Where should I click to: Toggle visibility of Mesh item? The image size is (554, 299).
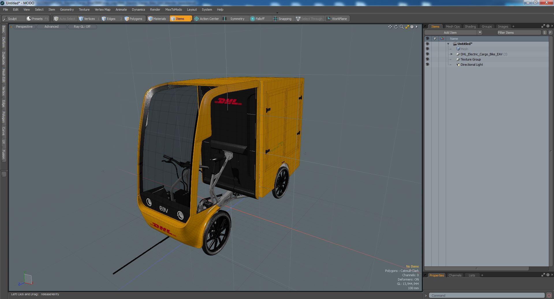pos(427,49)
